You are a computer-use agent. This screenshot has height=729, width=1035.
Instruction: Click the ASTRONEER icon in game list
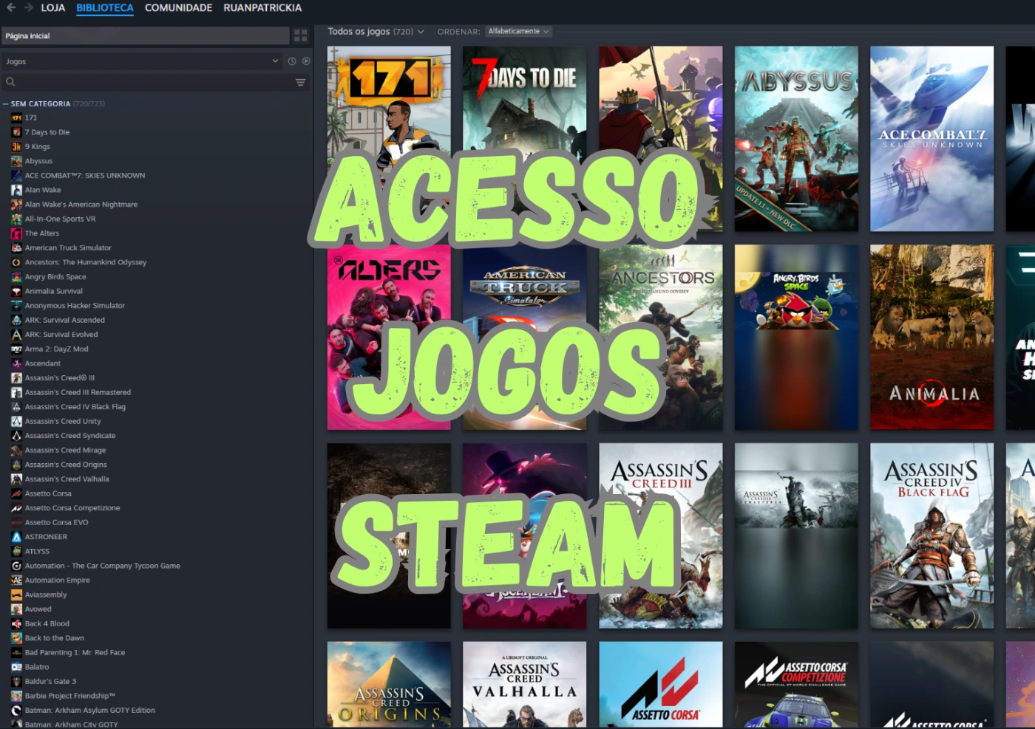[x=16, y=537]
